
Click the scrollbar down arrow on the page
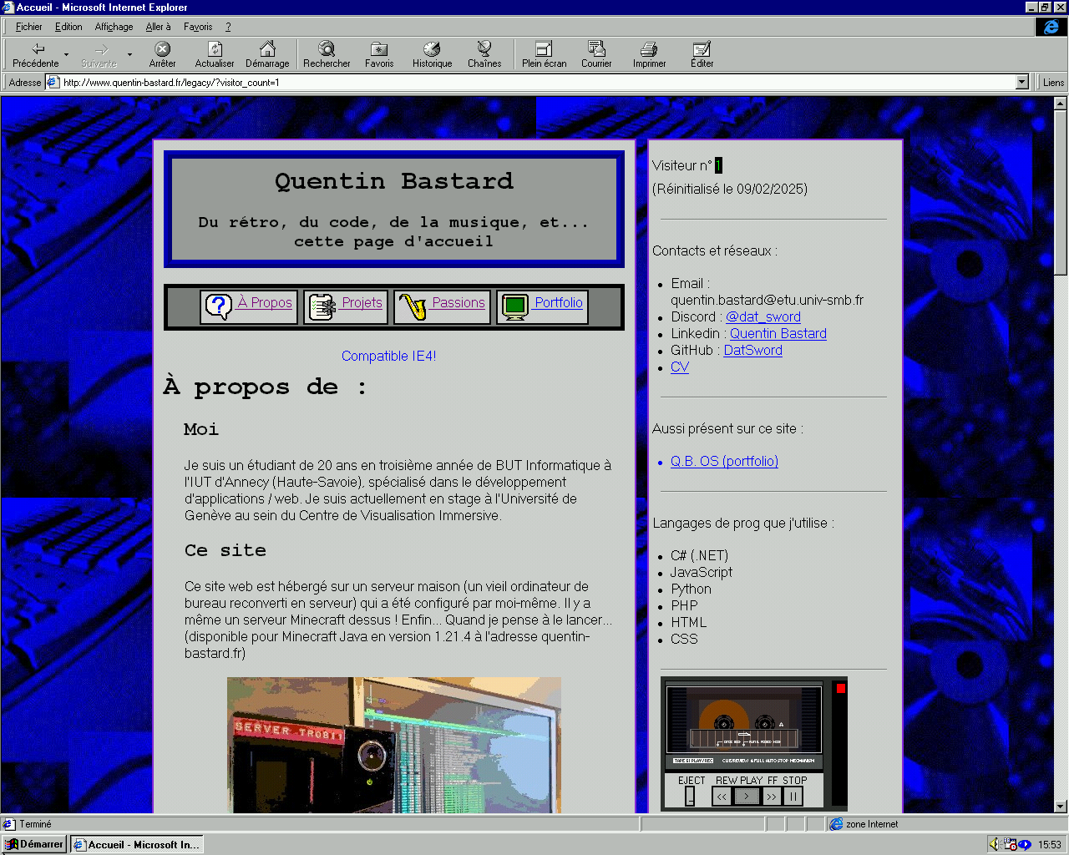click(1060, 806)
